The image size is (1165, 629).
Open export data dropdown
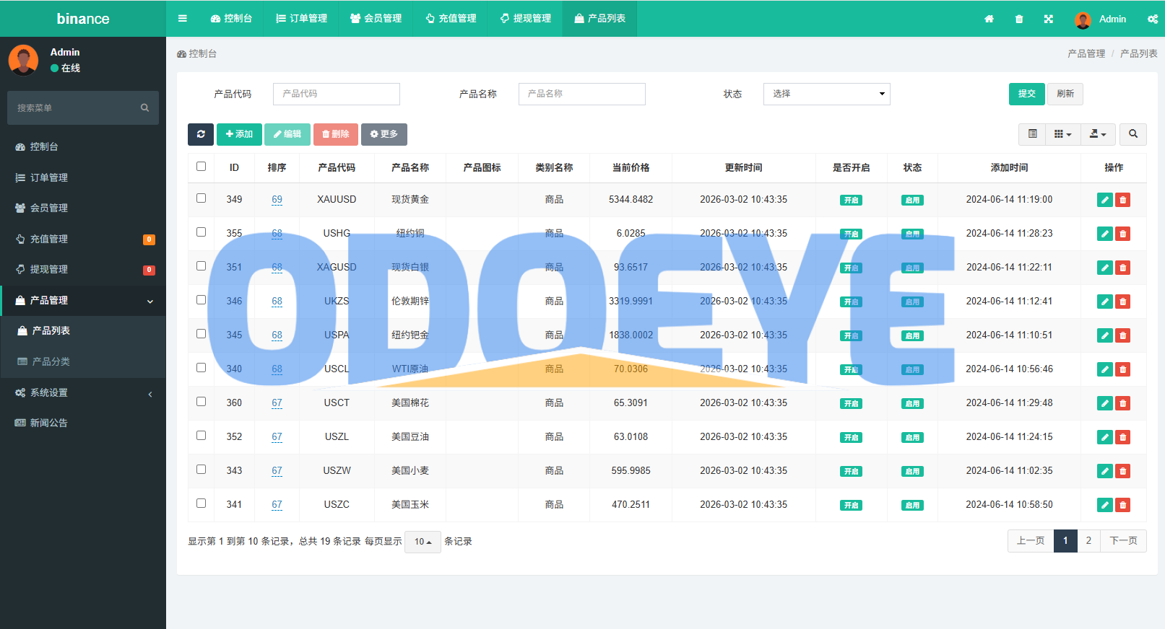1099,134
